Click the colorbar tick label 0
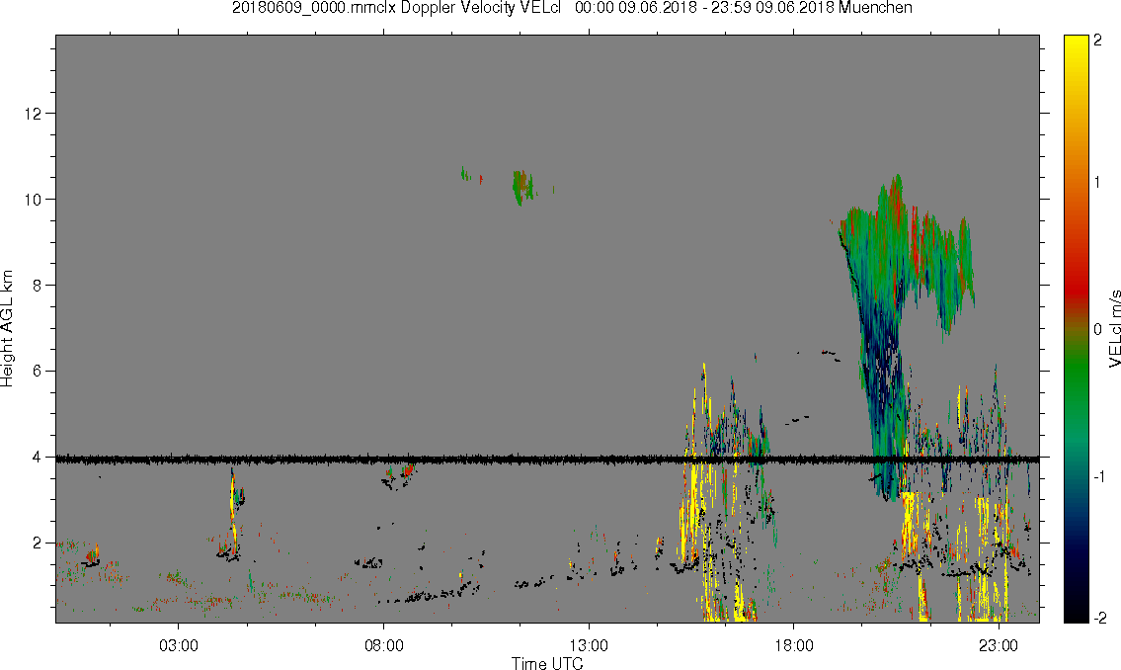1121x670 pixels. click(x=1097, y=329)
